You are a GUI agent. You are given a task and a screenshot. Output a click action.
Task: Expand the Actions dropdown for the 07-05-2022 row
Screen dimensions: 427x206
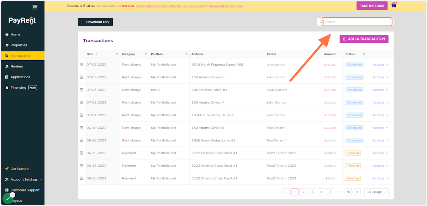click(379, 65)
